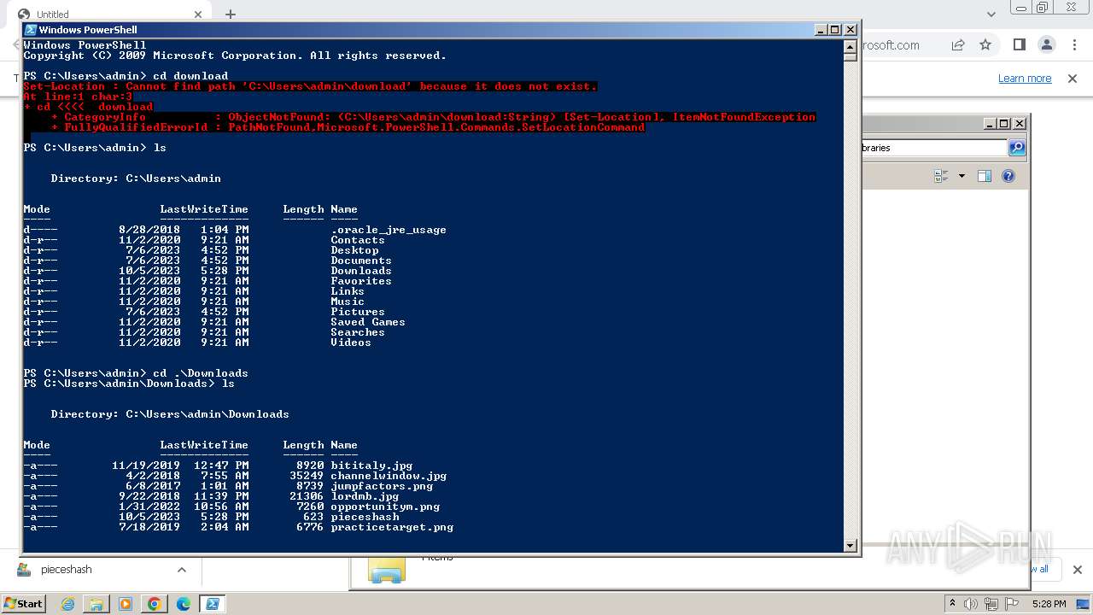Screen dimensions: 1093x615
Task: Click 'Pictures' directory name in listing
Action: pos(358,312)
